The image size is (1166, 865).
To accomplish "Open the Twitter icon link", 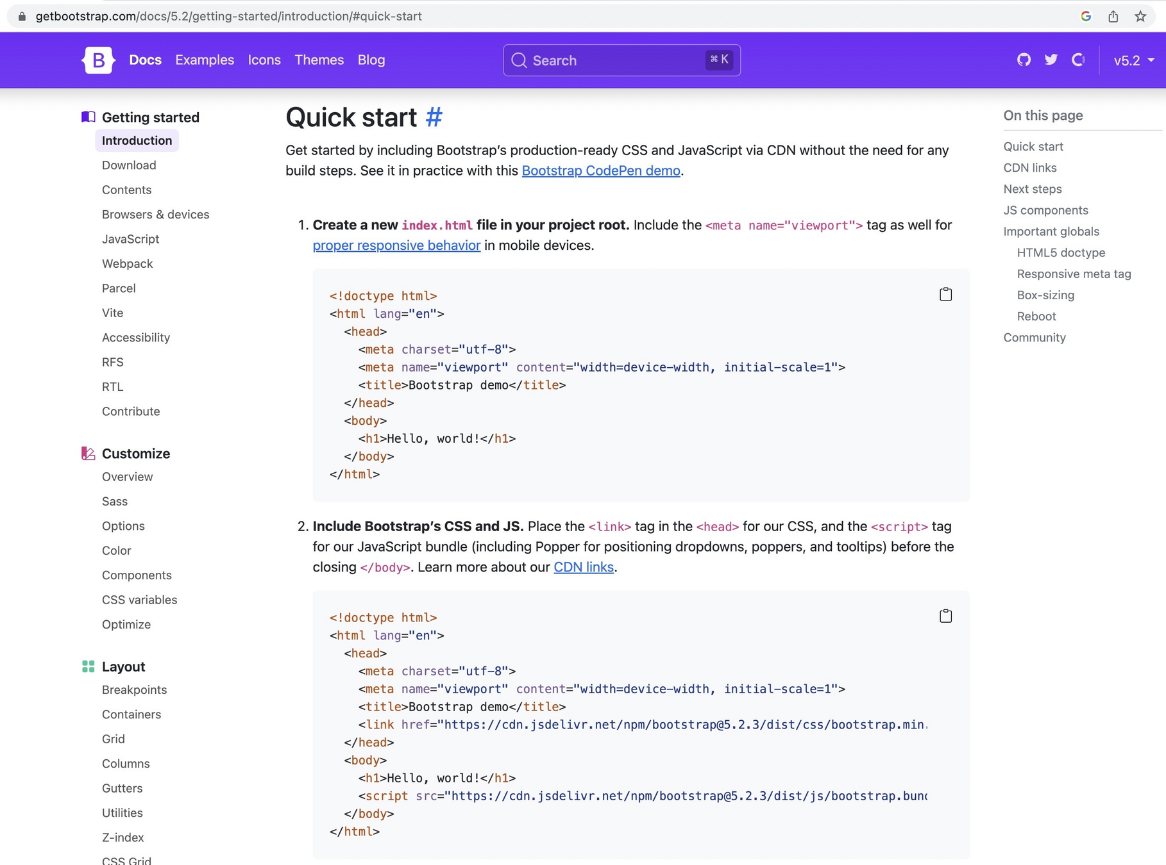I will pyautogui.click(x=1051, y=60).
